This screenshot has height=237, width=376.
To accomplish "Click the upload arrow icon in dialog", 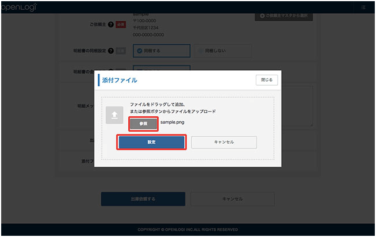I will (x=114, y=115).
